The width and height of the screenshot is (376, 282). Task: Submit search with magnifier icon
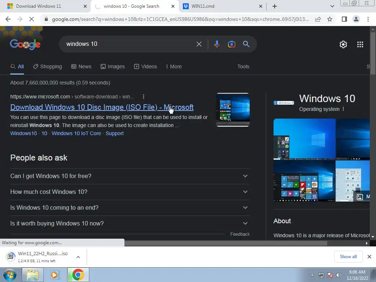pos(246,44)
